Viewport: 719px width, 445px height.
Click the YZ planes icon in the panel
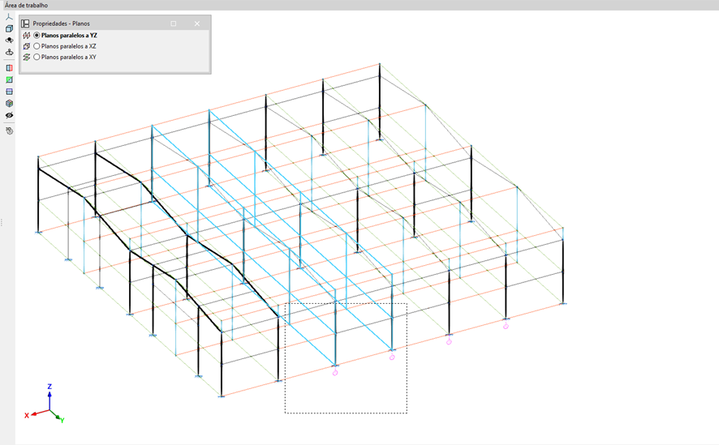[x=27, y=35]
